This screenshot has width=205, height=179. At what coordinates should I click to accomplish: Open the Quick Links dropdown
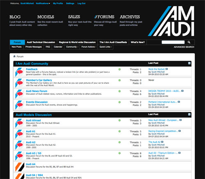click(106, 47)
